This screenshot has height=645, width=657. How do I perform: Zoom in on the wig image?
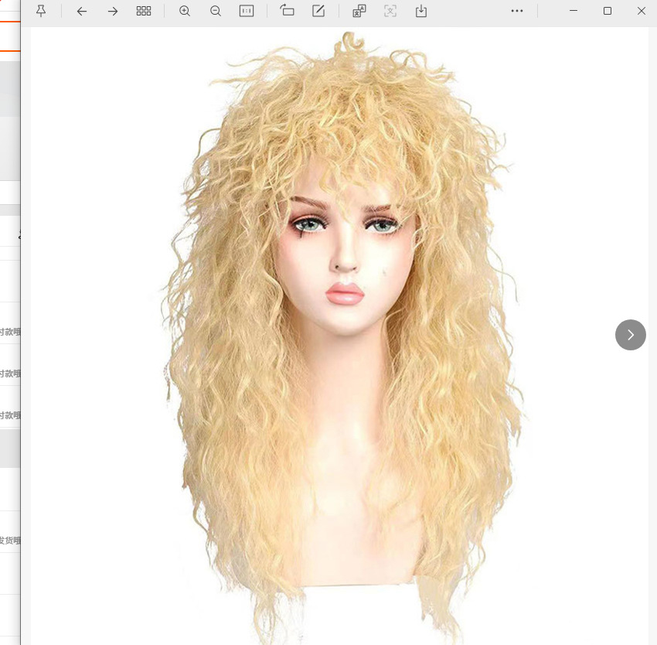(185, 11)
